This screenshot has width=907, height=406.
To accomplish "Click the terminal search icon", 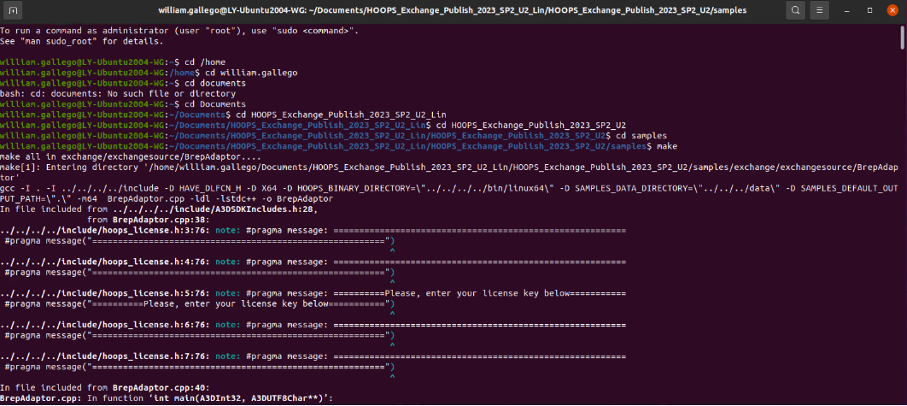I will tap(795, 11).
